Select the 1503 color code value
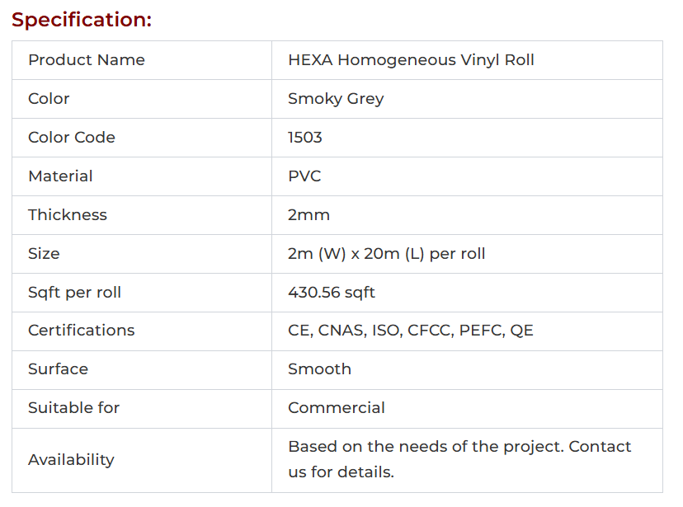This screenshot has width=683, height=507. click(x=305, y=138)
